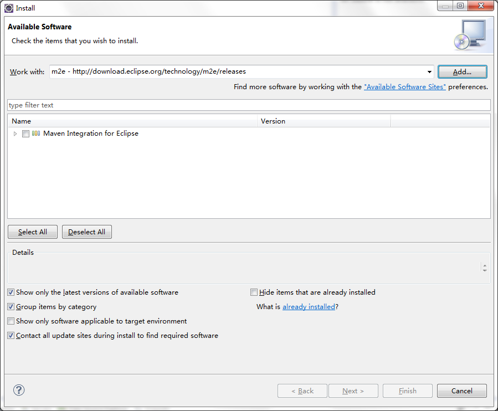Screen dimensions: 498x411
Task: Click the Eclipse icon in title bar
Action: [9, 8]
